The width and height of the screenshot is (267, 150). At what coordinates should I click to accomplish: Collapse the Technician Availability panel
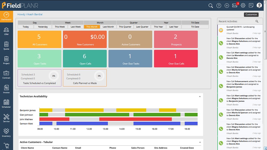(200, 97)
